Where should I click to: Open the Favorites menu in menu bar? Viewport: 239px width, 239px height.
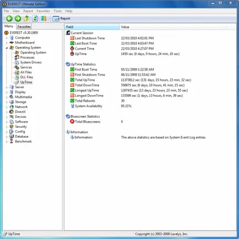tap(43, 11)
